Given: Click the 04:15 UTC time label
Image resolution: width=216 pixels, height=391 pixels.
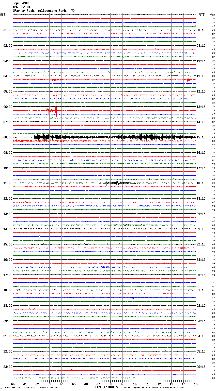Looking at the screenshot, I should [201, 336].
